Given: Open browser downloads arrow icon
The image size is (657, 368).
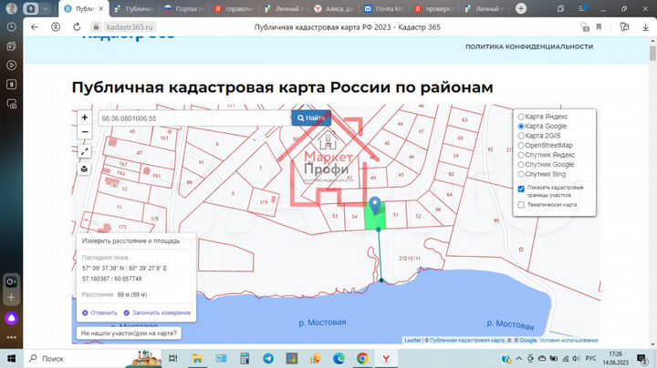Looking at the screenshot, I should [645, 26].
